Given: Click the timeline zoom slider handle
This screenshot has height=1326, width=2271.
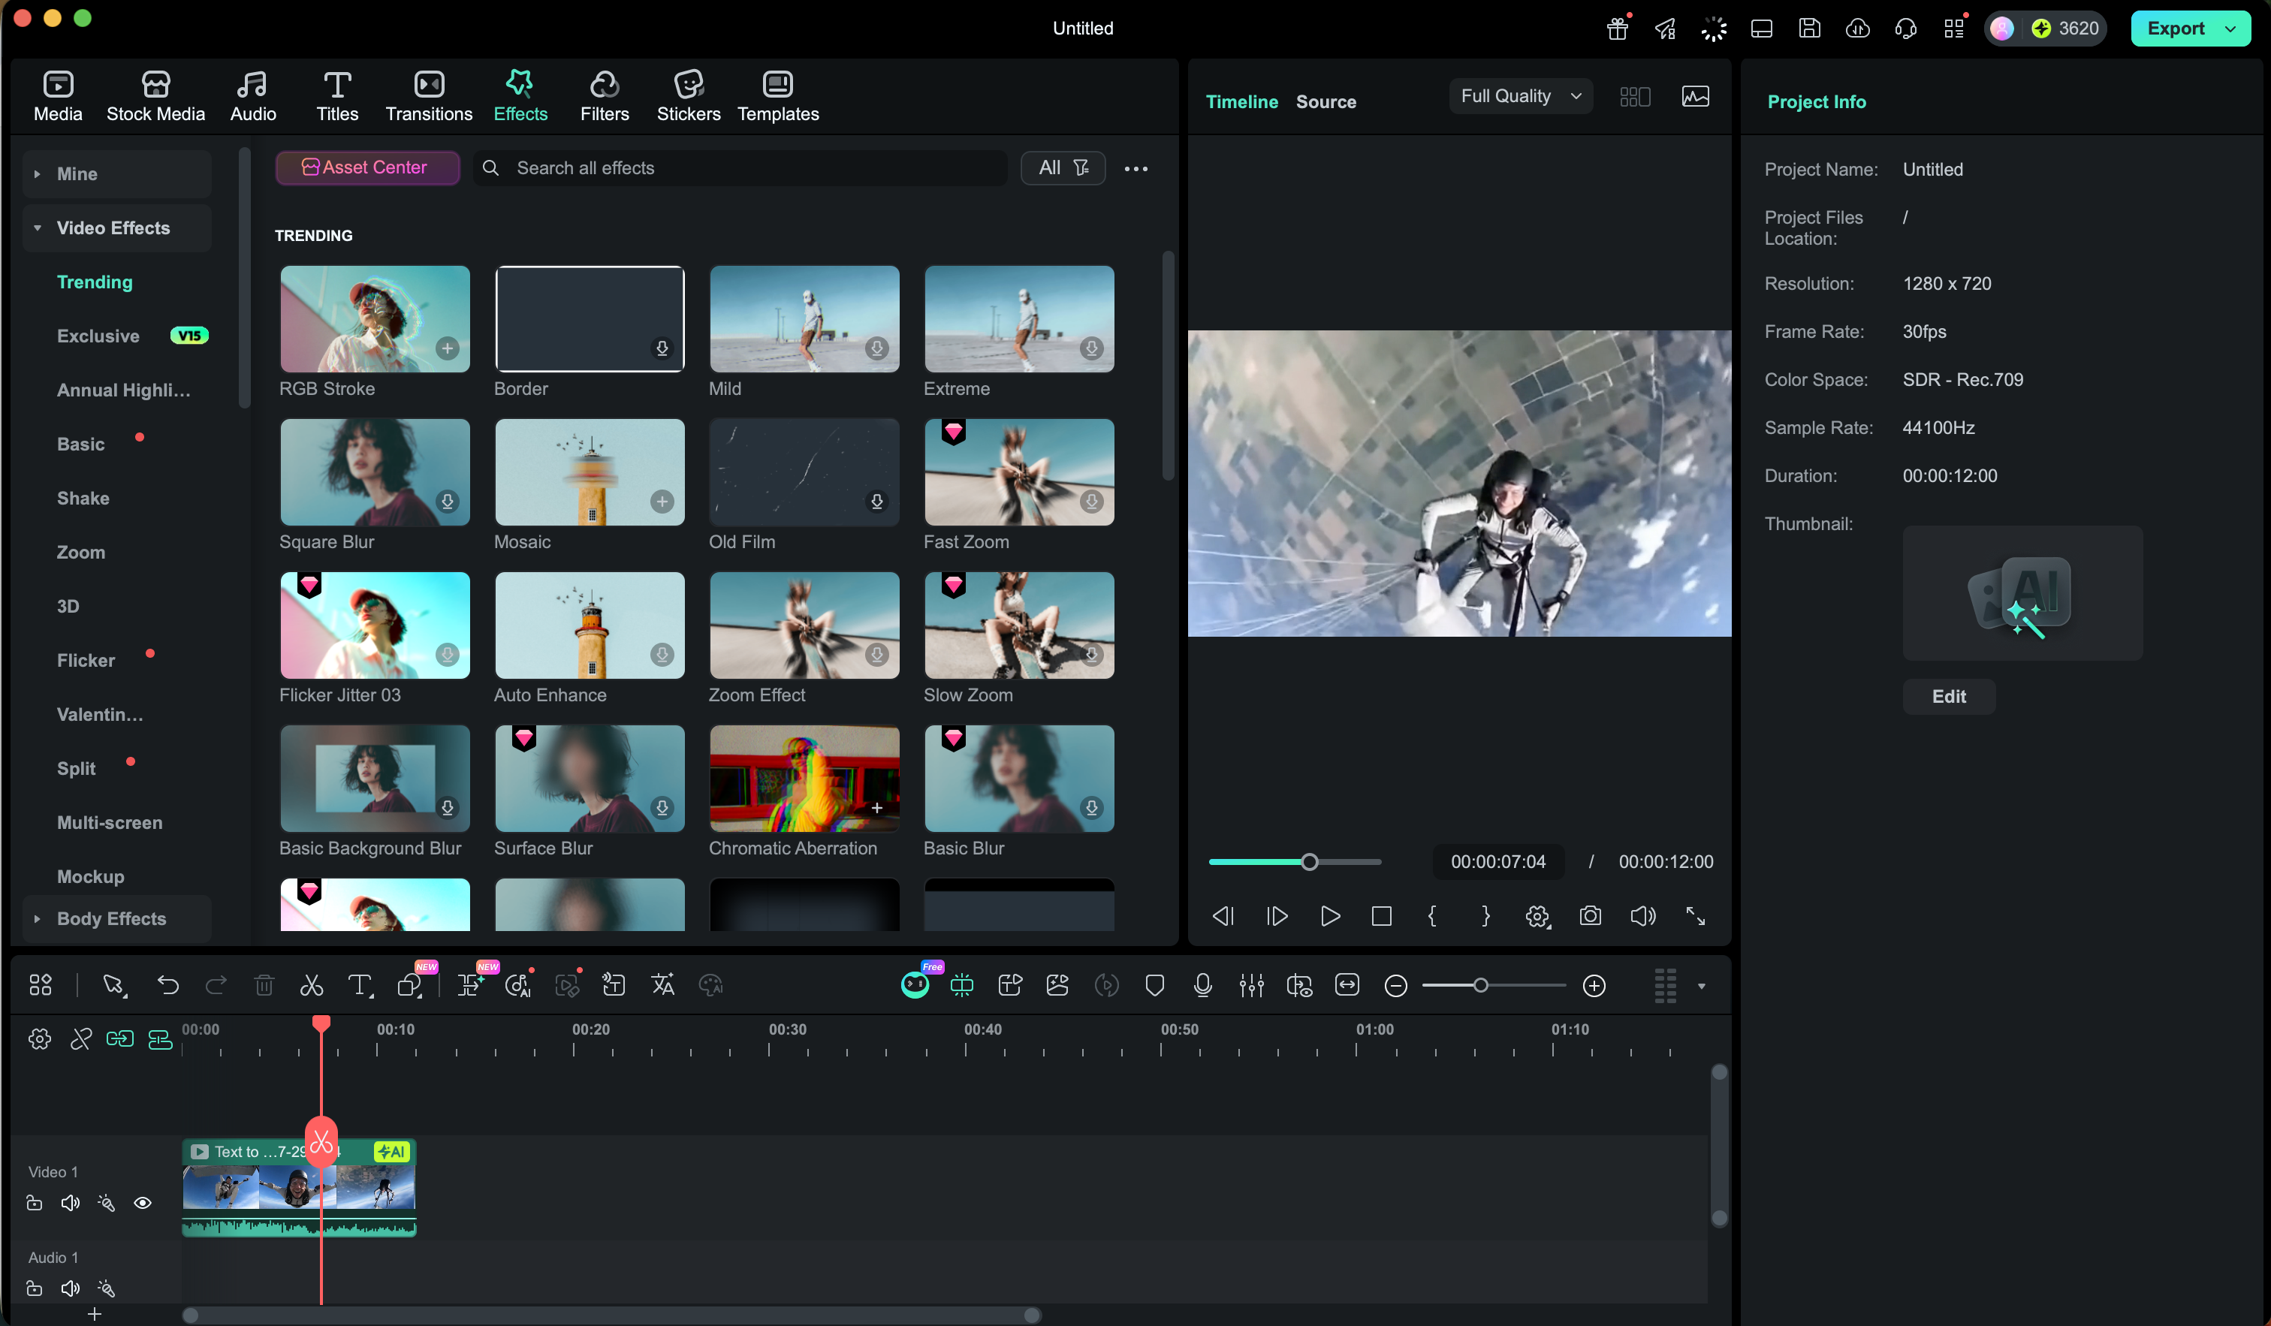Looking at the screenshot, I should tap(1479, 986).
